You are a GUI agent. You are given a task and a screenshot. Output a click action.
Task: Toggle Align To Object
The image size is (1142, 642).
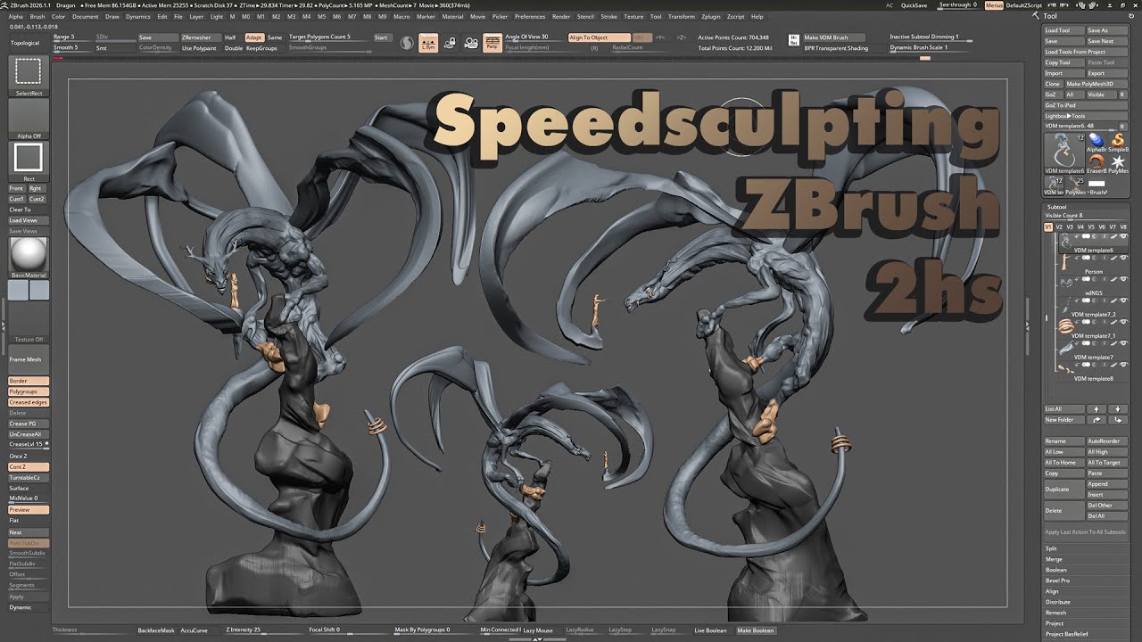[598, 37]
